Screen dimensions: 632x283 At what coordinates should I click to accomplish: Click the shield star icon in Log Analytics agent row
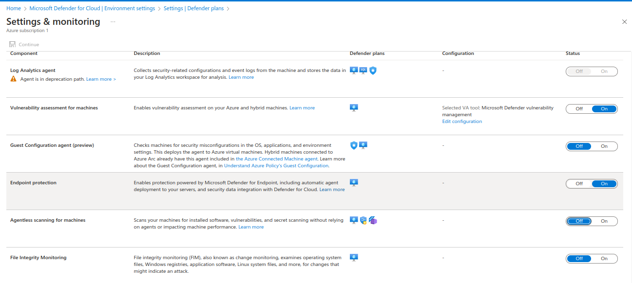coord(373,71)
